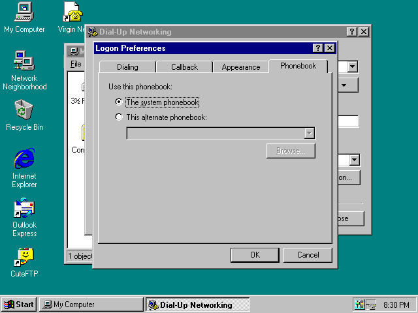Select the system phonebook option
The width and height of the screenshot is (418, 313).
pyautogui.click(x=118, y=102)
